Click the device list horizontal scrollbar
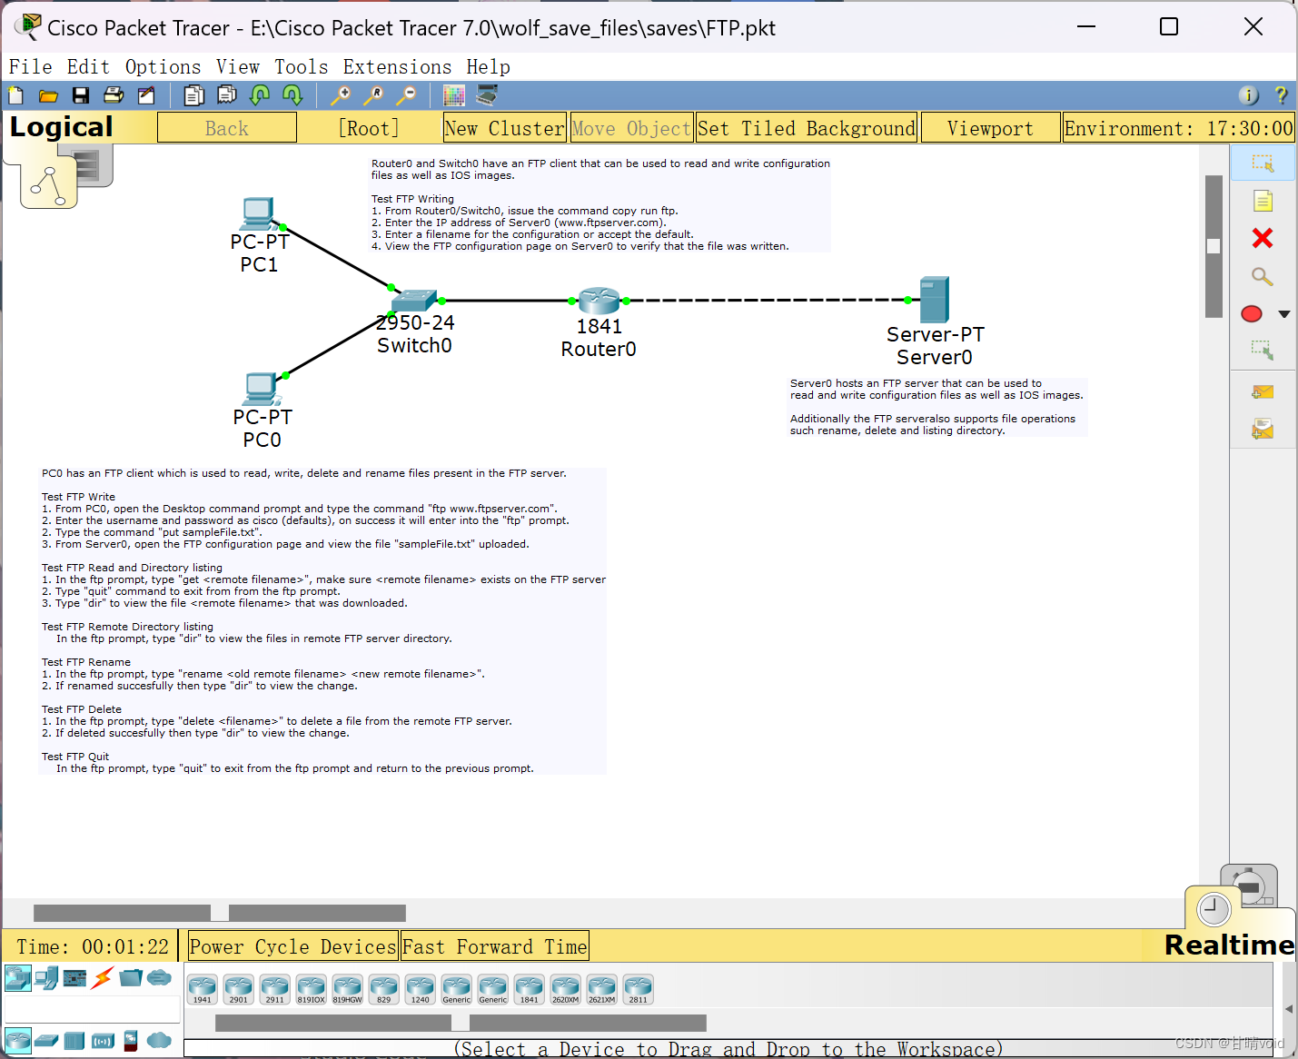 point(461,1023)
